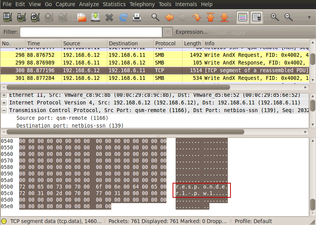The height and width of the screenshot is (225, 316).
Task: Click Profile: Default in status bar
Action: [253, 221]
